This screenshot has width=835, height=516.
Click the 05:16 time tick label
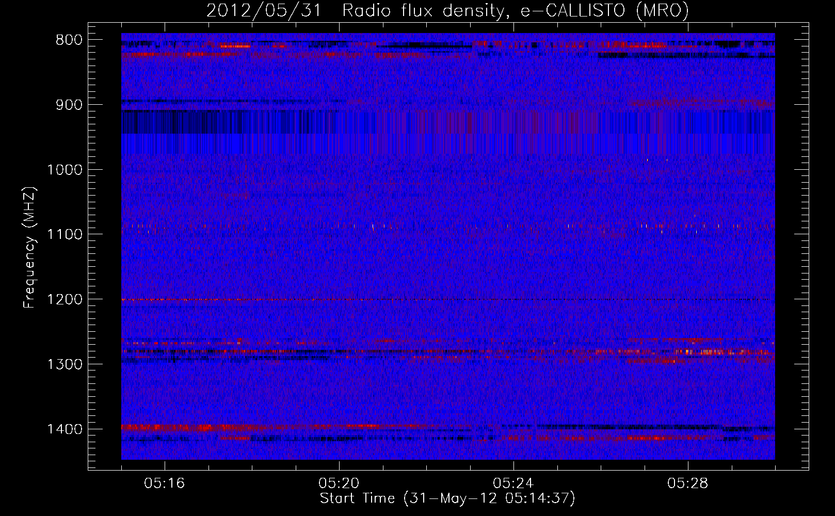165,483
